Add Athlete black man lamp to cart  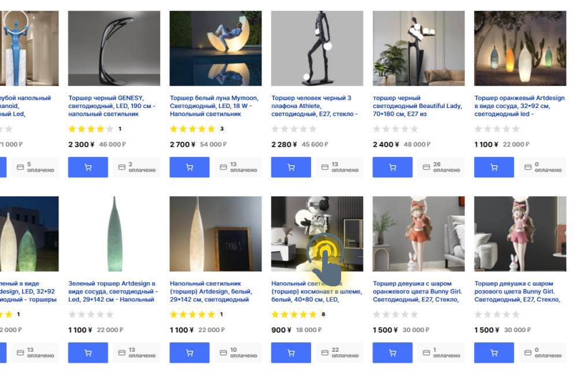tap(291, 168)
